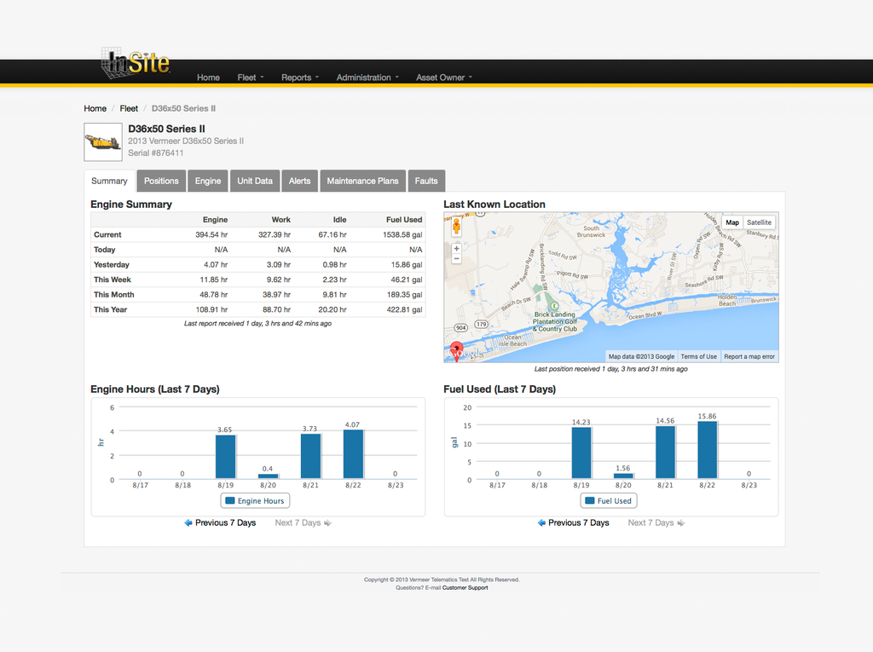Click the Current engine value 394.54 hr
Image resolution: width=873 pixels, height=652 pixels.
click(211, 235)
